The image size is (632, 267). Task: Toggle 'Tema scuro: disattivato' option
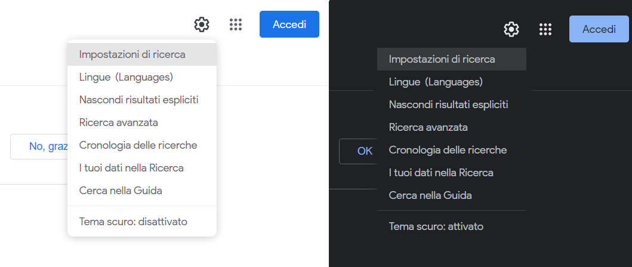point(142,222)
